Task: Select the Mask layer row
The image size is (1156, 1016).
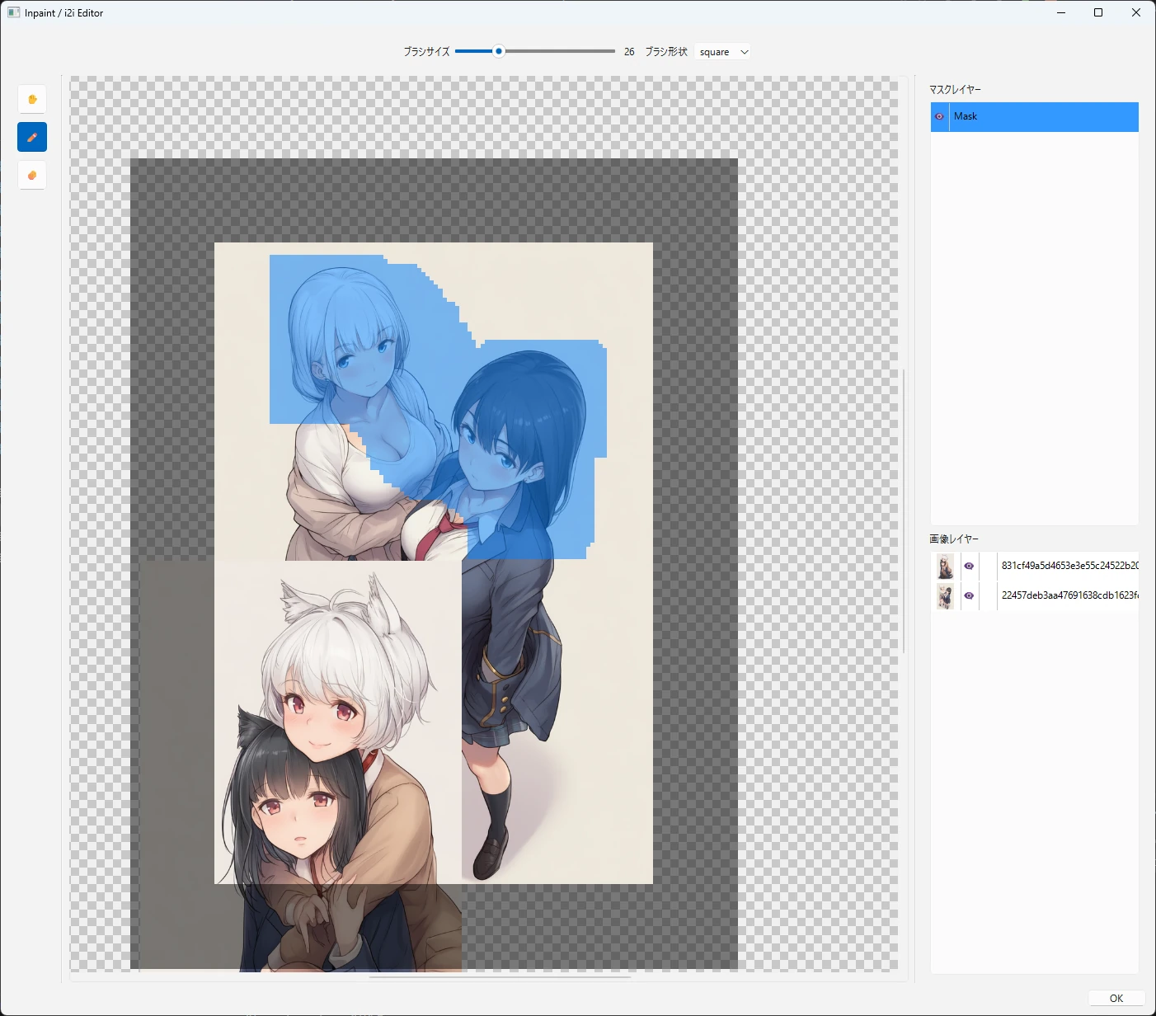Action: (x=1035, y=116)
